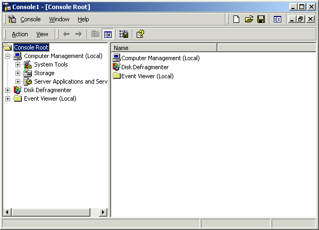Click the tree pane horizontal scrollbar right arrow
This screenshot has width=319, height=230.
point(103,212)
